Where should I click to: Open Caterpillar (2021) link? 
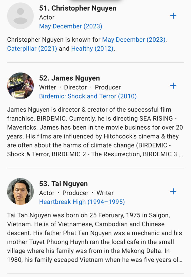point(32,49)
